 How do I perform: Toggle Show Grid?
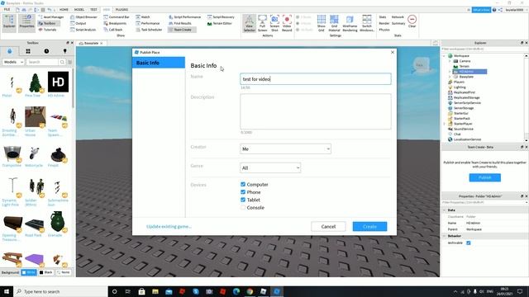(x=322, y=23)
